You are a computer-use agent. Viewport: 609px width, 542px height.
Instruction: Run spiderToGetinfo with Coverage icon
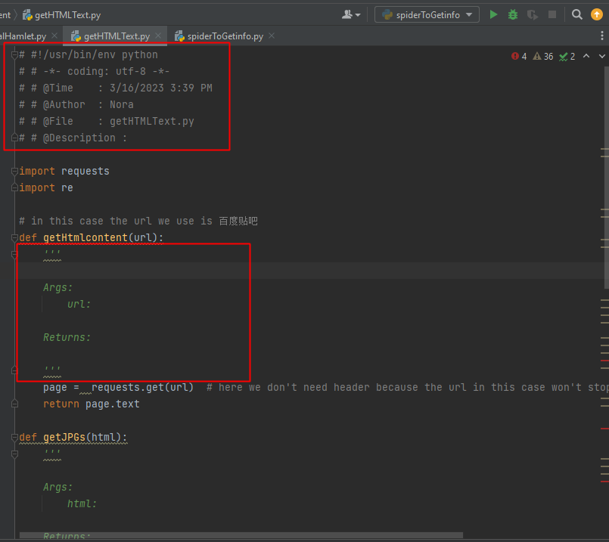533,14
